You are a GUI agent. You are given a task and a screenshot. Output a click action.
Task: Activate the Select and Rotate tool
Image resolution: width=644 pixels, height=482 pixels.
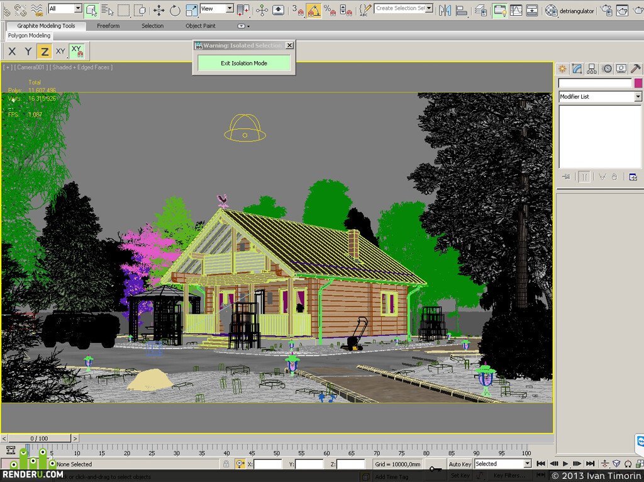tap(175, 10)
